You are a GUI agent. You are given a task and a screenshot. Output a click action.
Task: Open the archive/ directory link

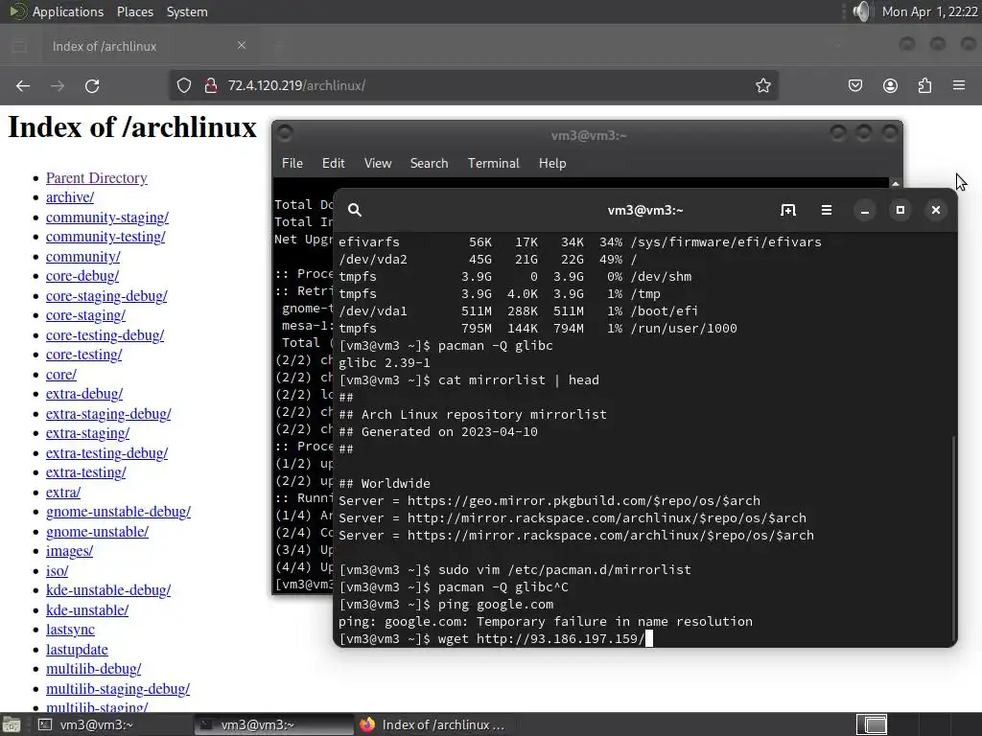click(69, 197)
